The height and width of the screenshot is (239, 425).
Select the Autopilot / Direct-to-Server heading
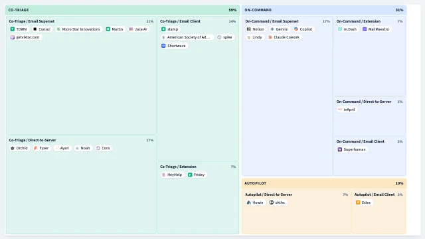268,195
